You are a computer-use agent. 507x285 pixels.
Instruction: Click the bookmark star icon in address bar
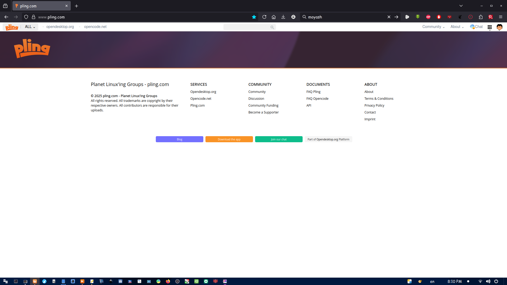[x=254, y=17]
